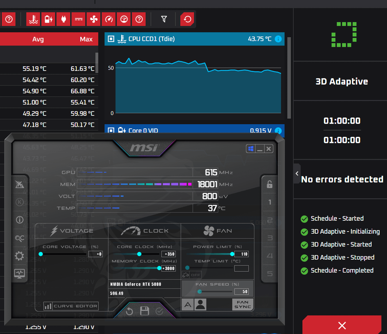Select the Voltage section header in Afterburner
387x334 pixels.
click(72, 231)
